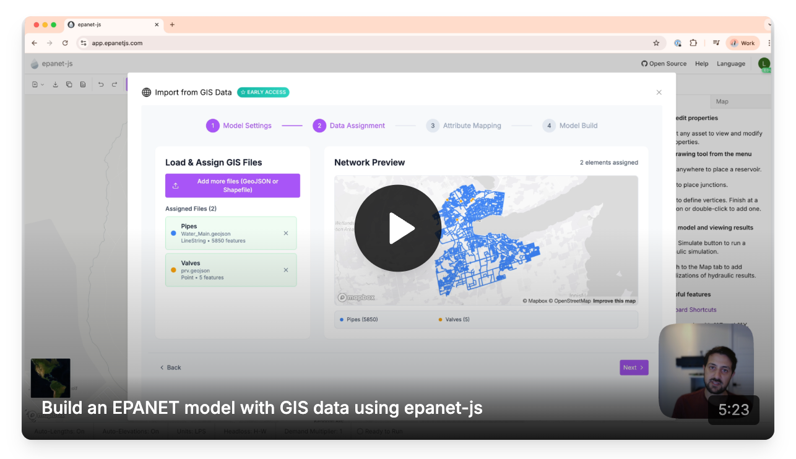
Task: Open the user avatar L menu
Action: [764, 64]
